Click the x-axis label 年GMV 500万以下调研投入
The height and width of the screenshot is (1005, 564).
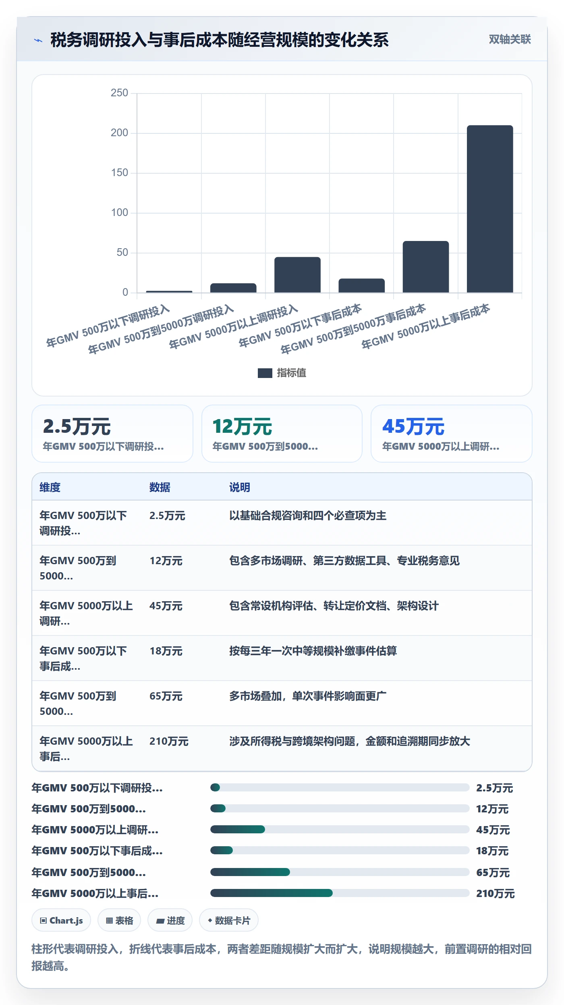108,326
